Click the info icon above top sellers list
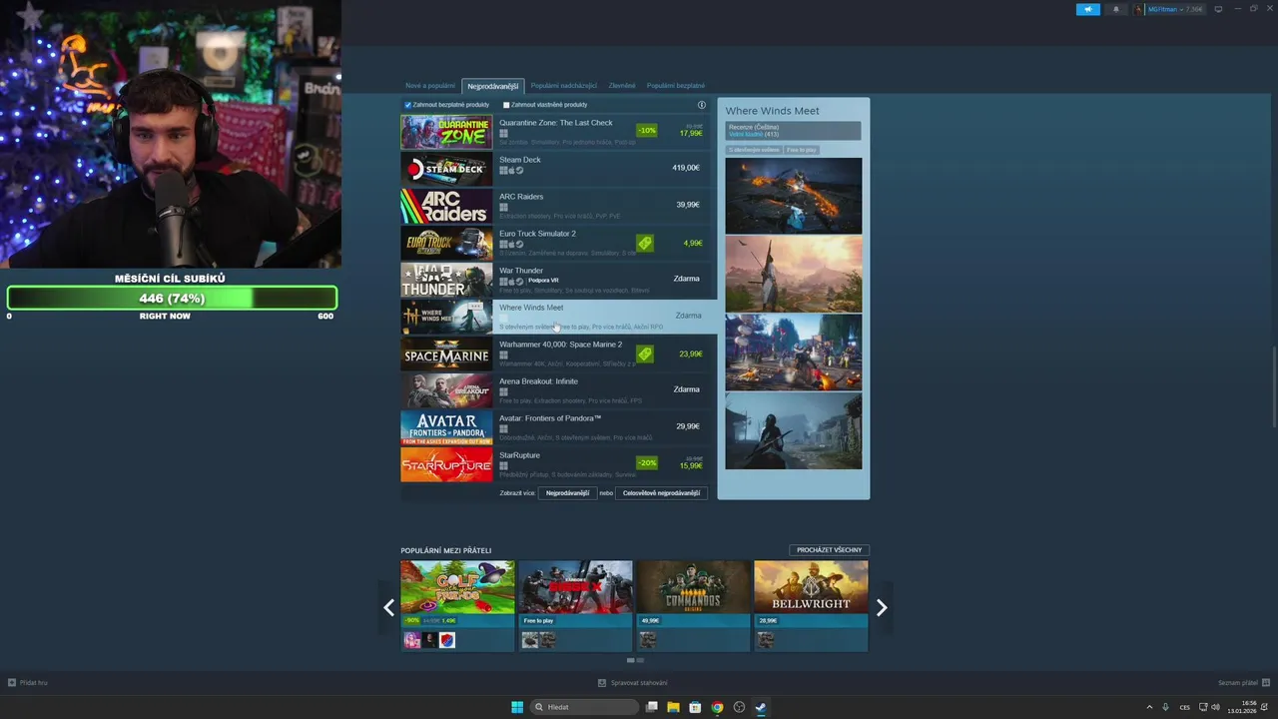The height and width of the screenshot is (719, 1278). pos(701,105)
